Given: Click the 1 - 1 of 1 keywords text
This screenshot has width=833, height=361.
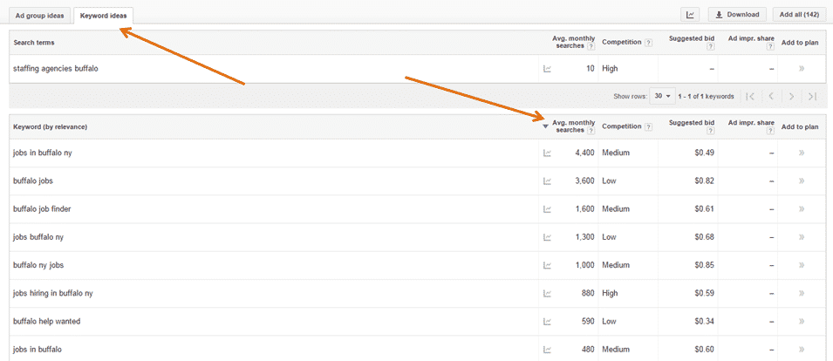Looking at the screenshot, I should click(706, 96).
